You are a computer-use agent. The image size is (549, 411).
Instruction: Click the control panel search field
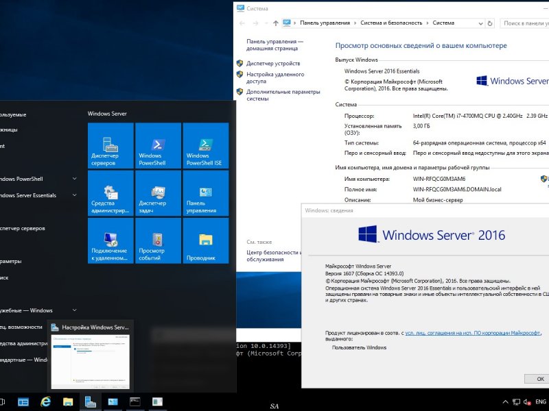point(524,23)
